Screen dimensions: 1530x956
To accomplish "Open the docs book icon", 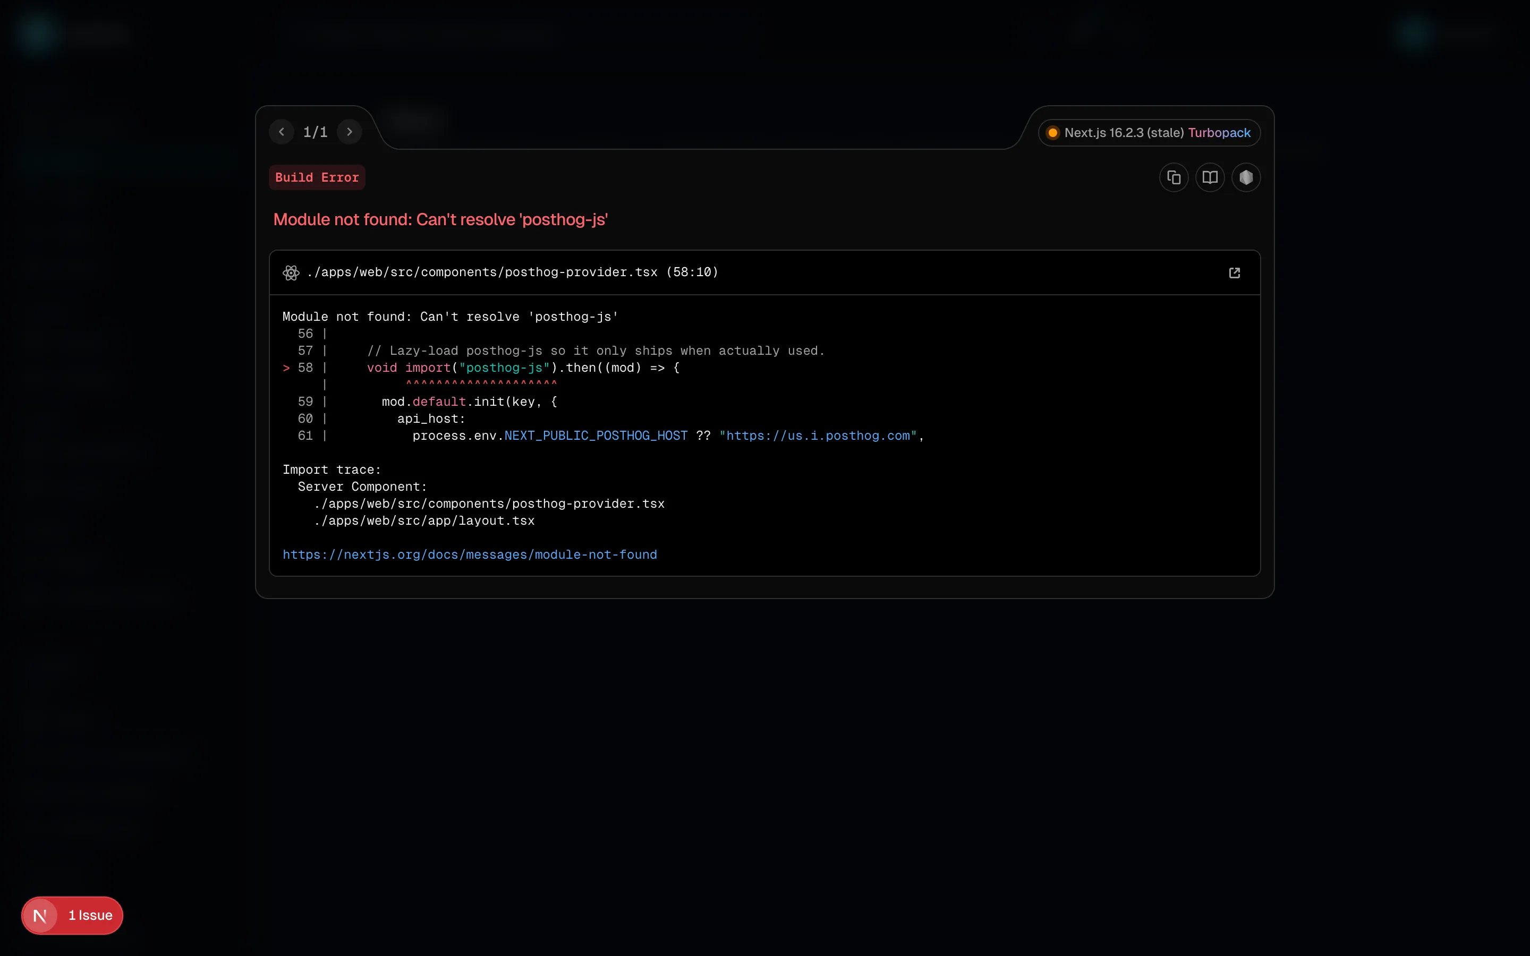I will pos(1210,178).
